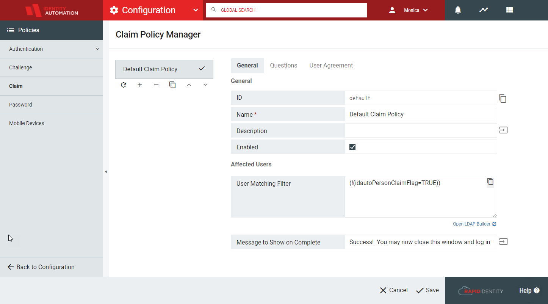The width and height of the screenshot is (548, 304).
Task: Click the search magnifier icon
Action: point(214,10)
